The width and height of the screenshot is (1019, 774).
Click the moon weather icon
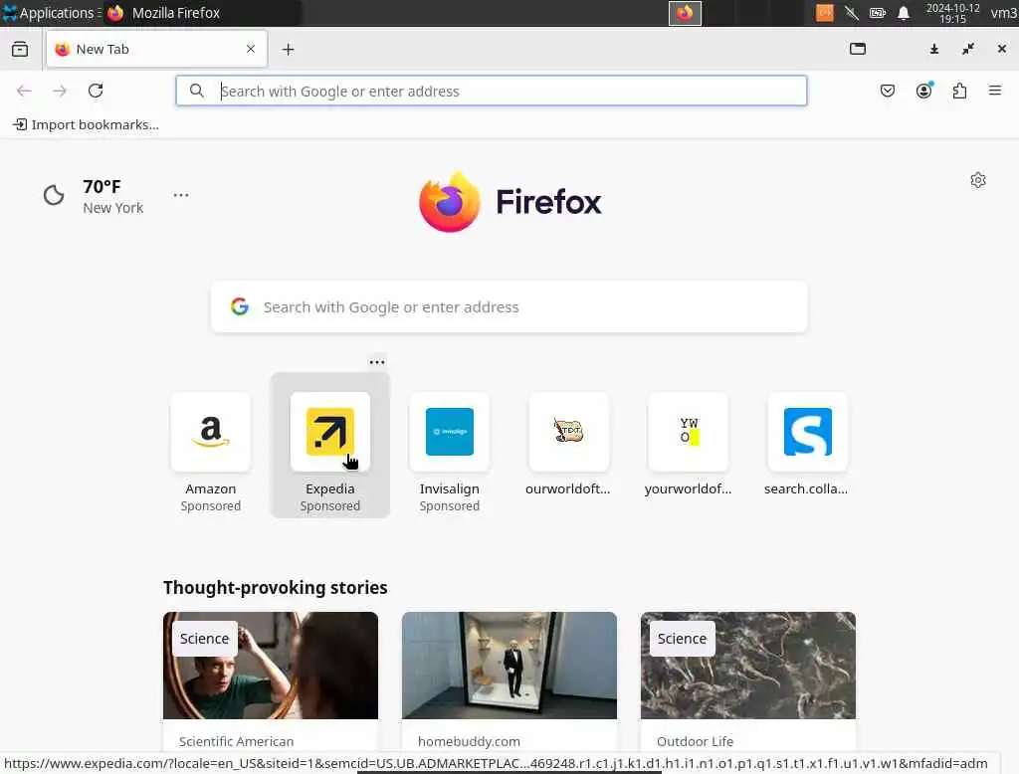(54, 195)
